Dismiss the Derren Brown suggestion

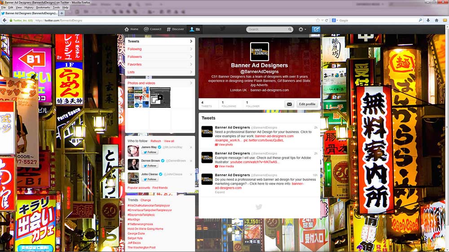[191, 161]
